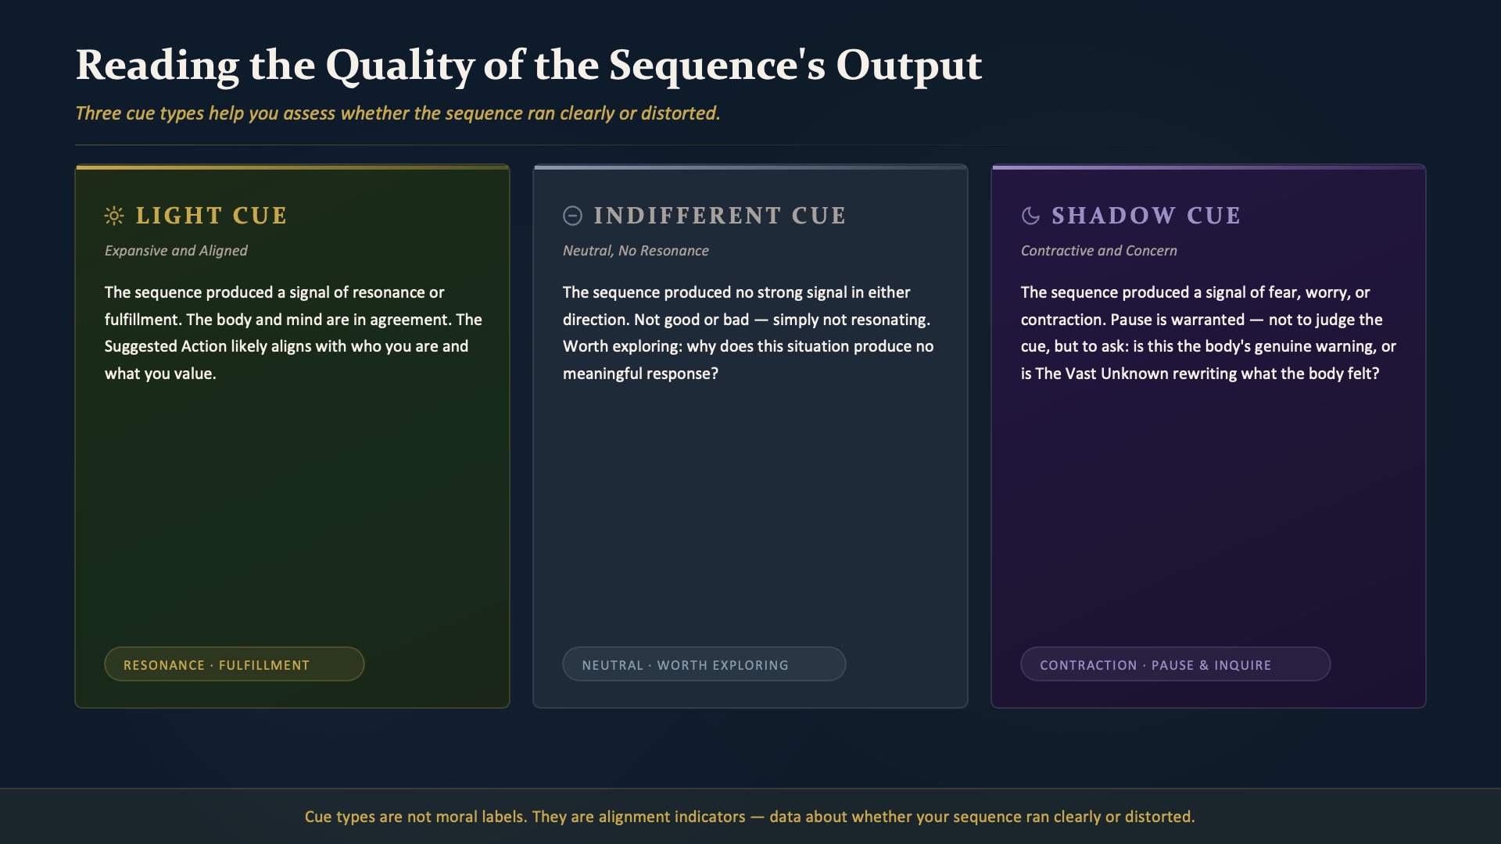The image size is (1501, 844).
Task: Click the Indifferent Cue description paragraph
Action: tap(748, 333)
